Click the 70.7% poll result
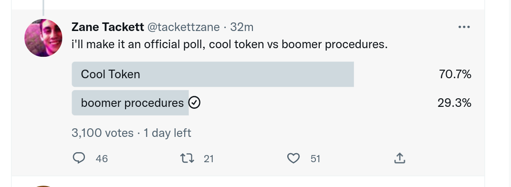511x187 pixels. (455, 74)
